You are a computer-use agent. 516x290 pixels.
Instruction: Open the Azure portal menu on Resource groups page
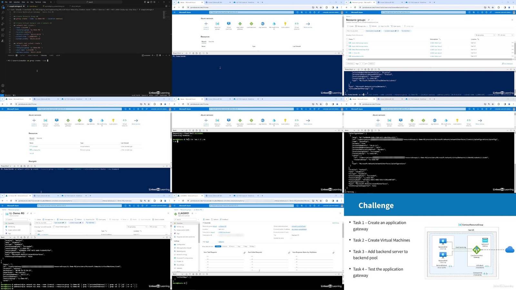click(347, 12)
